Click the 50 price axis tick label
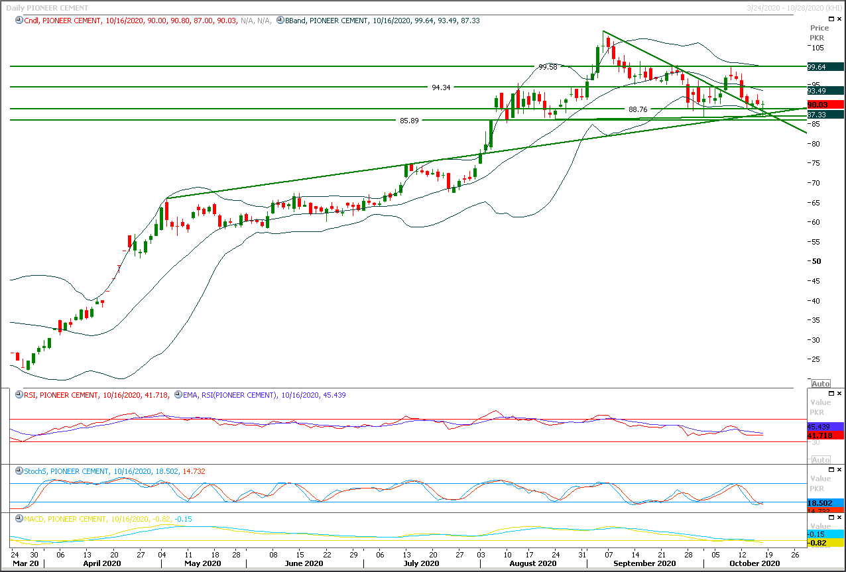 pos(816,261)
